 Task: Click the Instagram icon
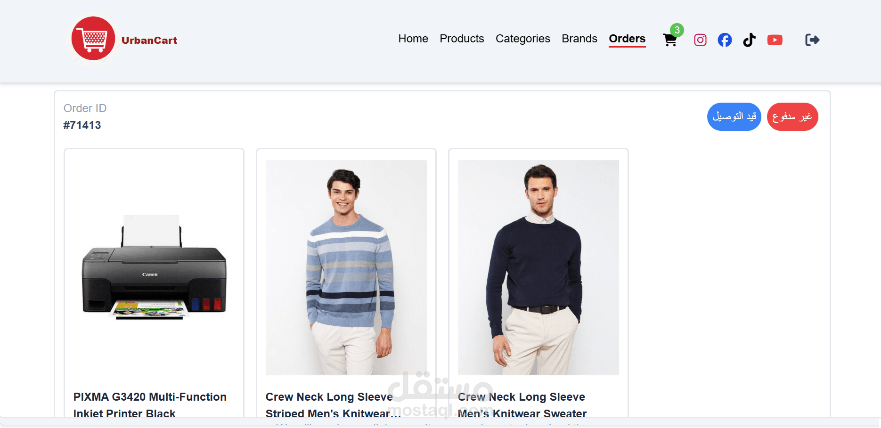pyautogui.click(x=700, y=40)
